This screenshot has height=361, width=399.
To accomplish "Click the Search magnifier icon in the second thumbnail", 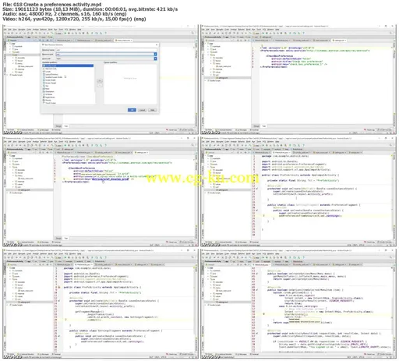I will [x=390, y=33].
